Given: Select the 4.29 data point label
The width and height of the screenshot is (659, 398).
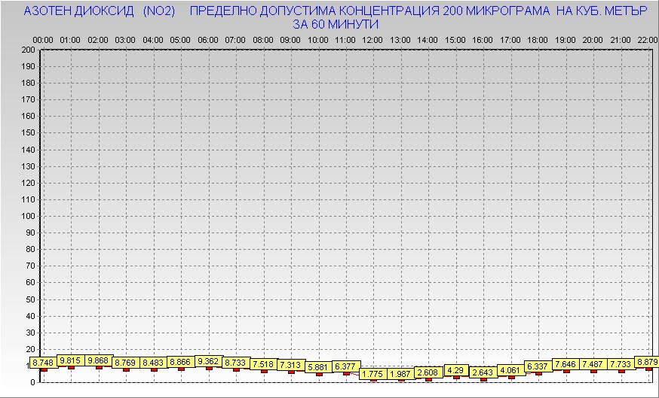Looking at the screenshot, I should (455, 370).
